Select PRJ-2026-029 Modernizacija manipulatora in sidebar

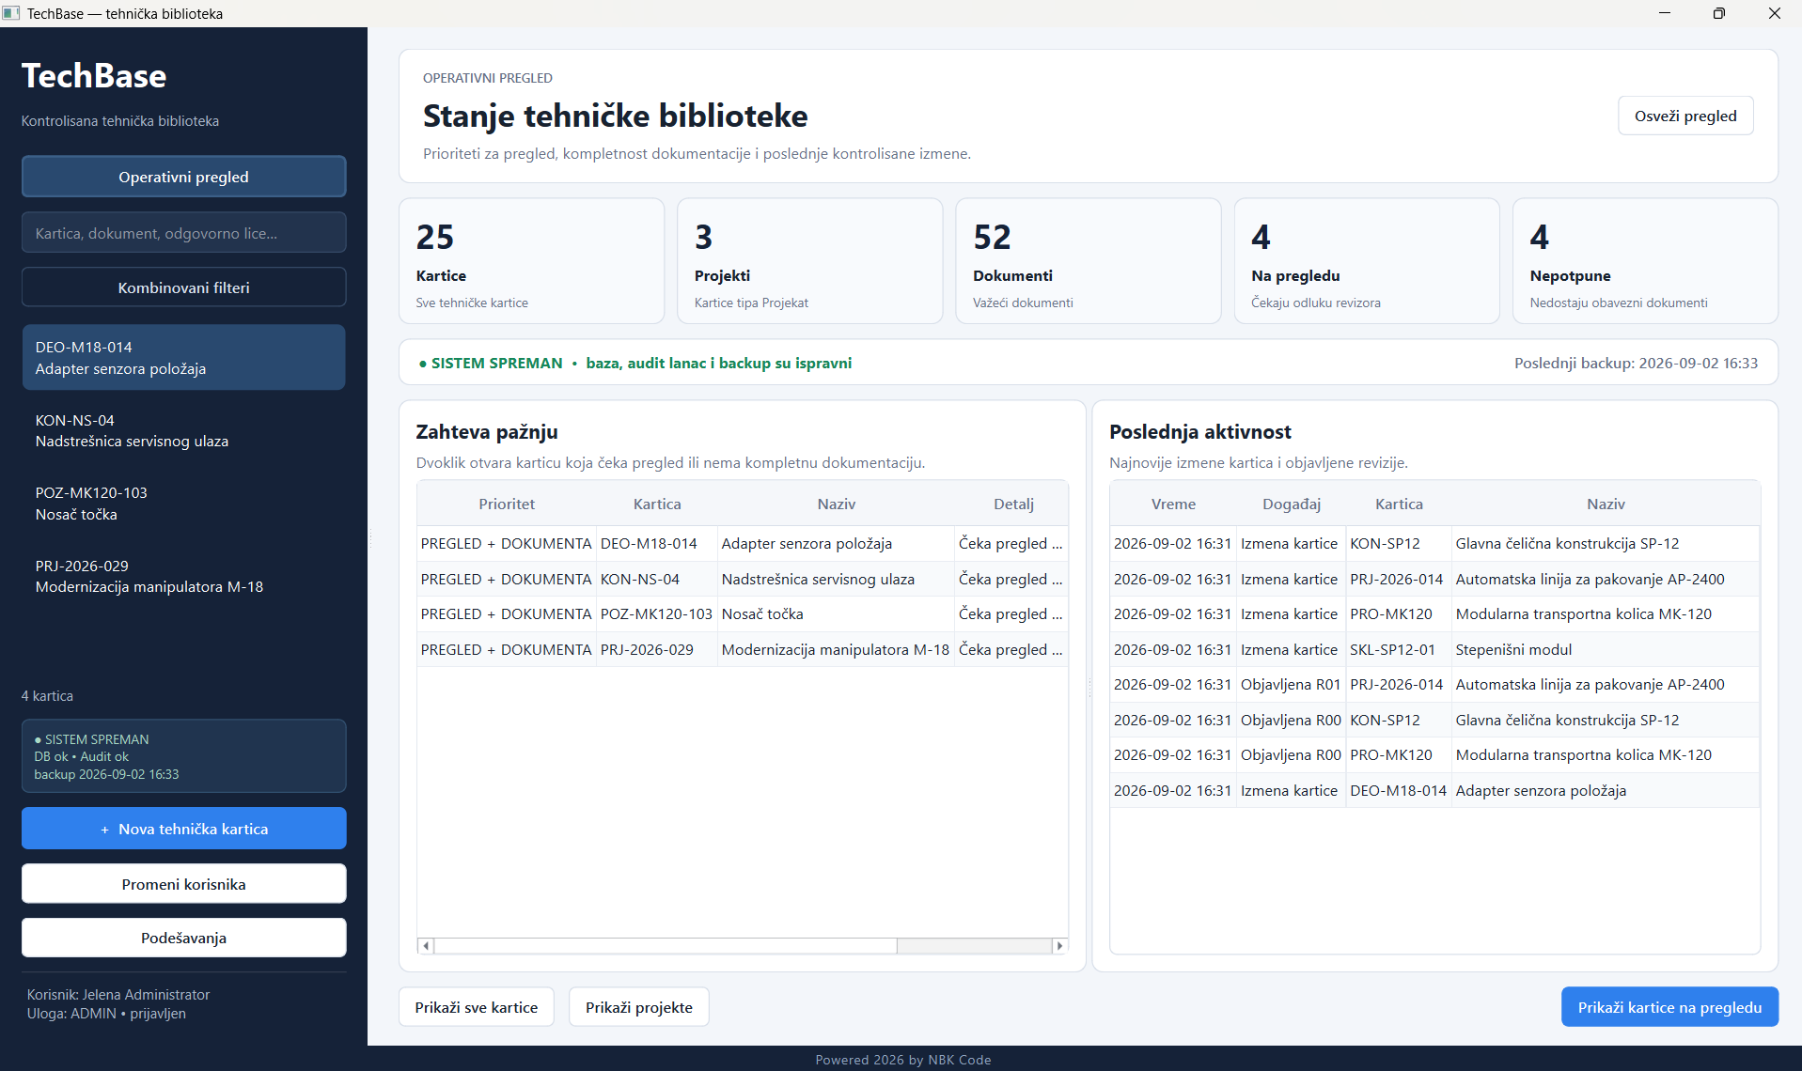pyautogui.click(x=184, y=576)
